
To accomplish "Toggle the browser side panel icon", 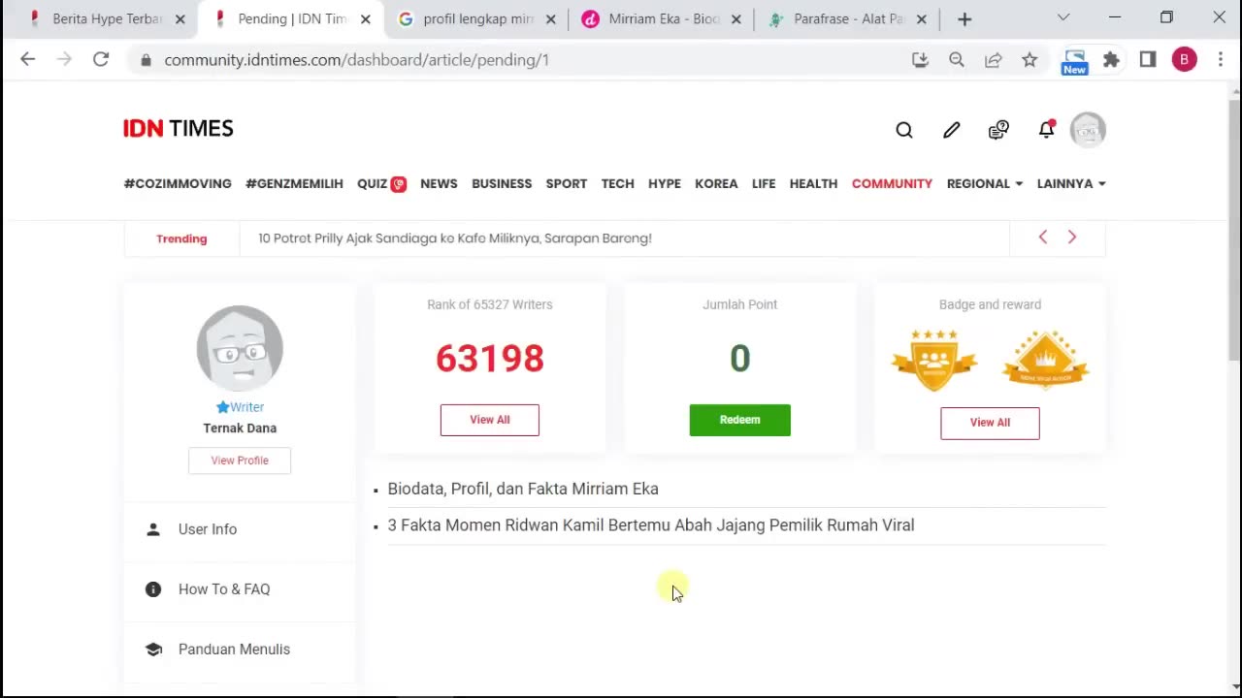I will tap(1148, 60).
